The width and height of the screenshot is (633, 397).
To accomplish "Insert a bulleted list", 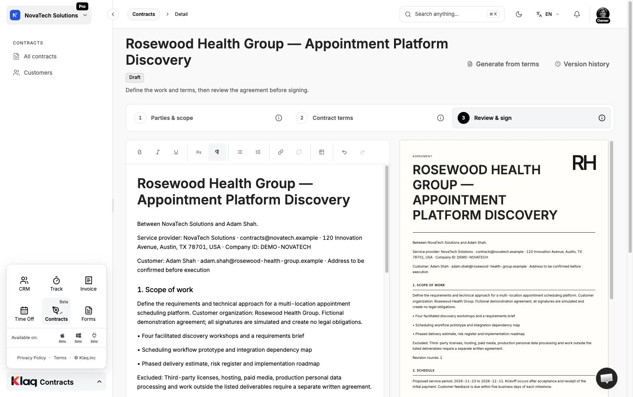I will click(240, 152).
